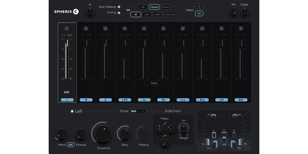The height and width of the screenshot is (154, 308).
Task: Select the R channel label button
Action: coord(86,100)
